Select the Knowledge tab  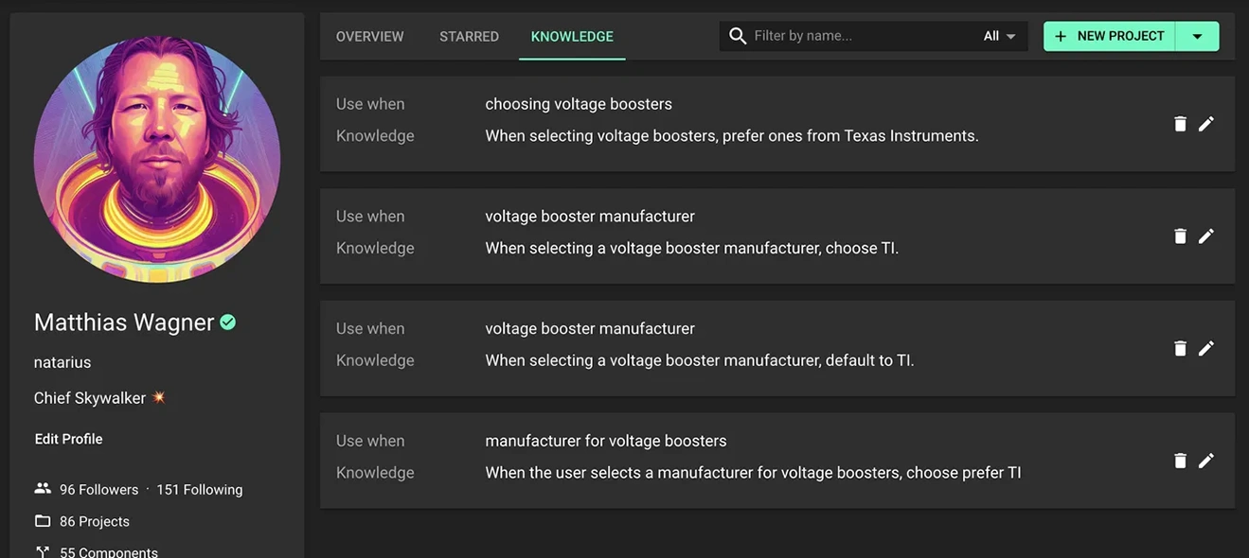pos(572,36)
